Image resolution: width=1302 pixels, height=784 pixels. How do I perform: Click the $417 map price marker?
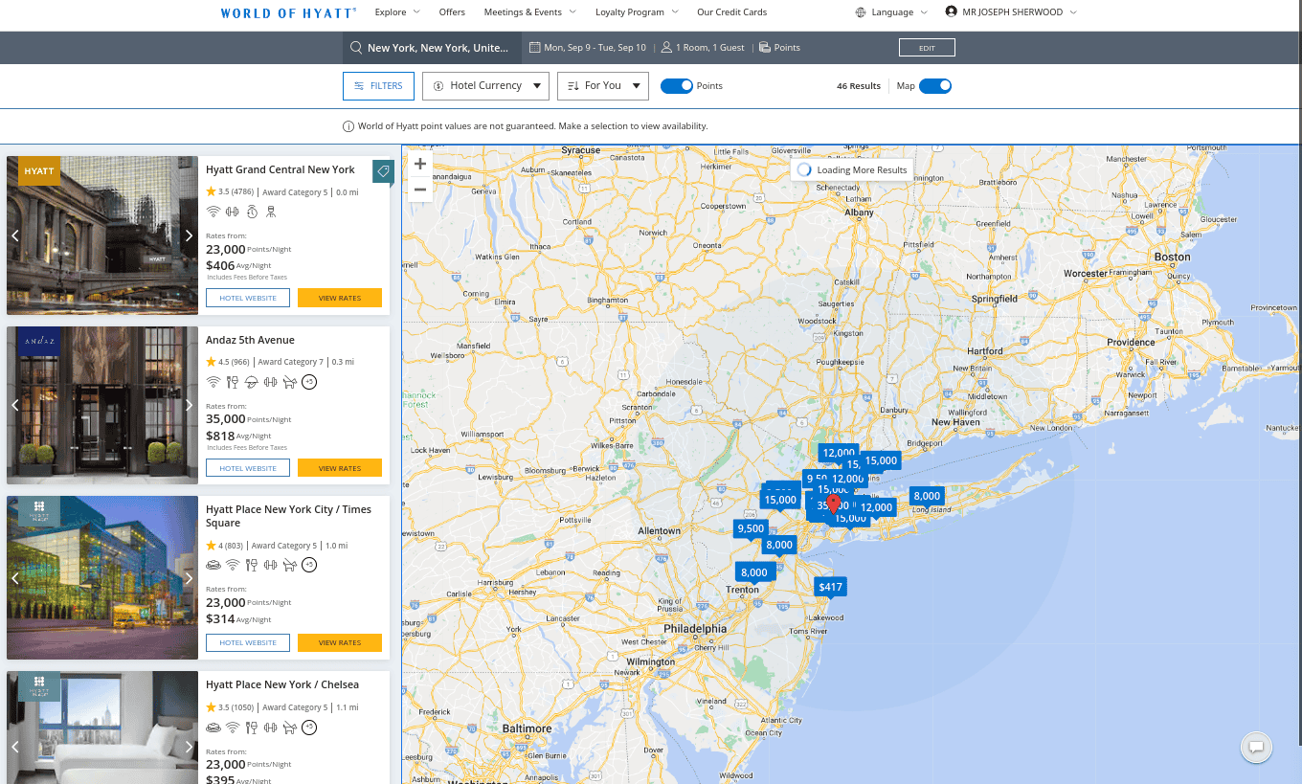coord(830,587)
